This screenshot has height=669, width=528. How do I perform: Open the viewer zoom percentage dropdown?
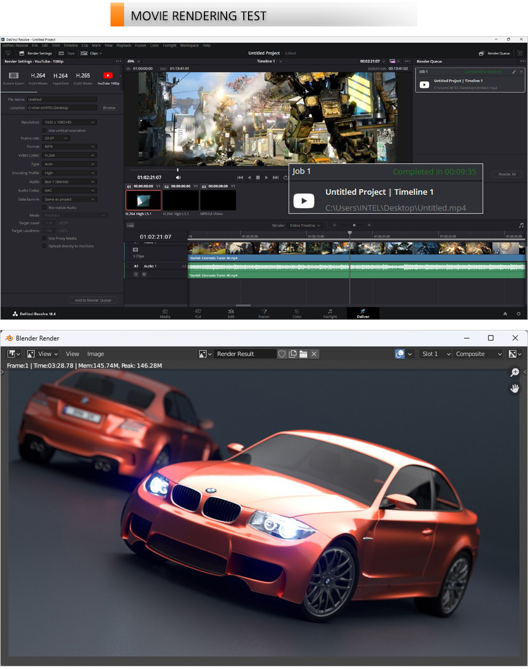click(133, 61)
